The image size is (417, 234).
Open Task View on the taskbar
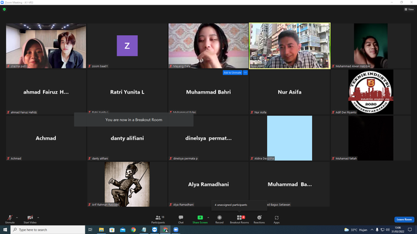point(91,229)
